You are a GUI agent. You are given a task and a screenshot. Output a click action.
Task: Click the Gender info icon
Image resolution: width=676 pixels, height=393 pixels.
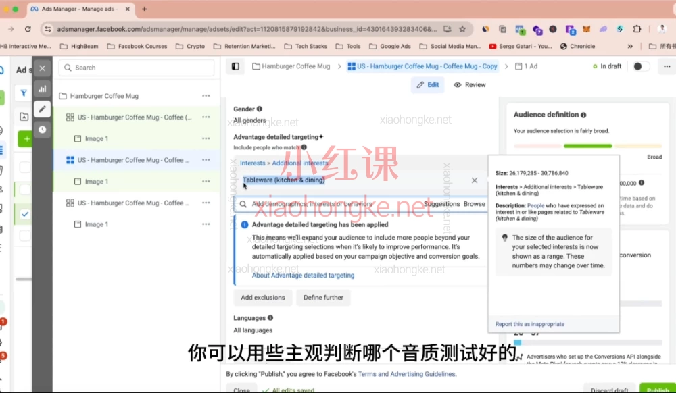tap(260, 109)
